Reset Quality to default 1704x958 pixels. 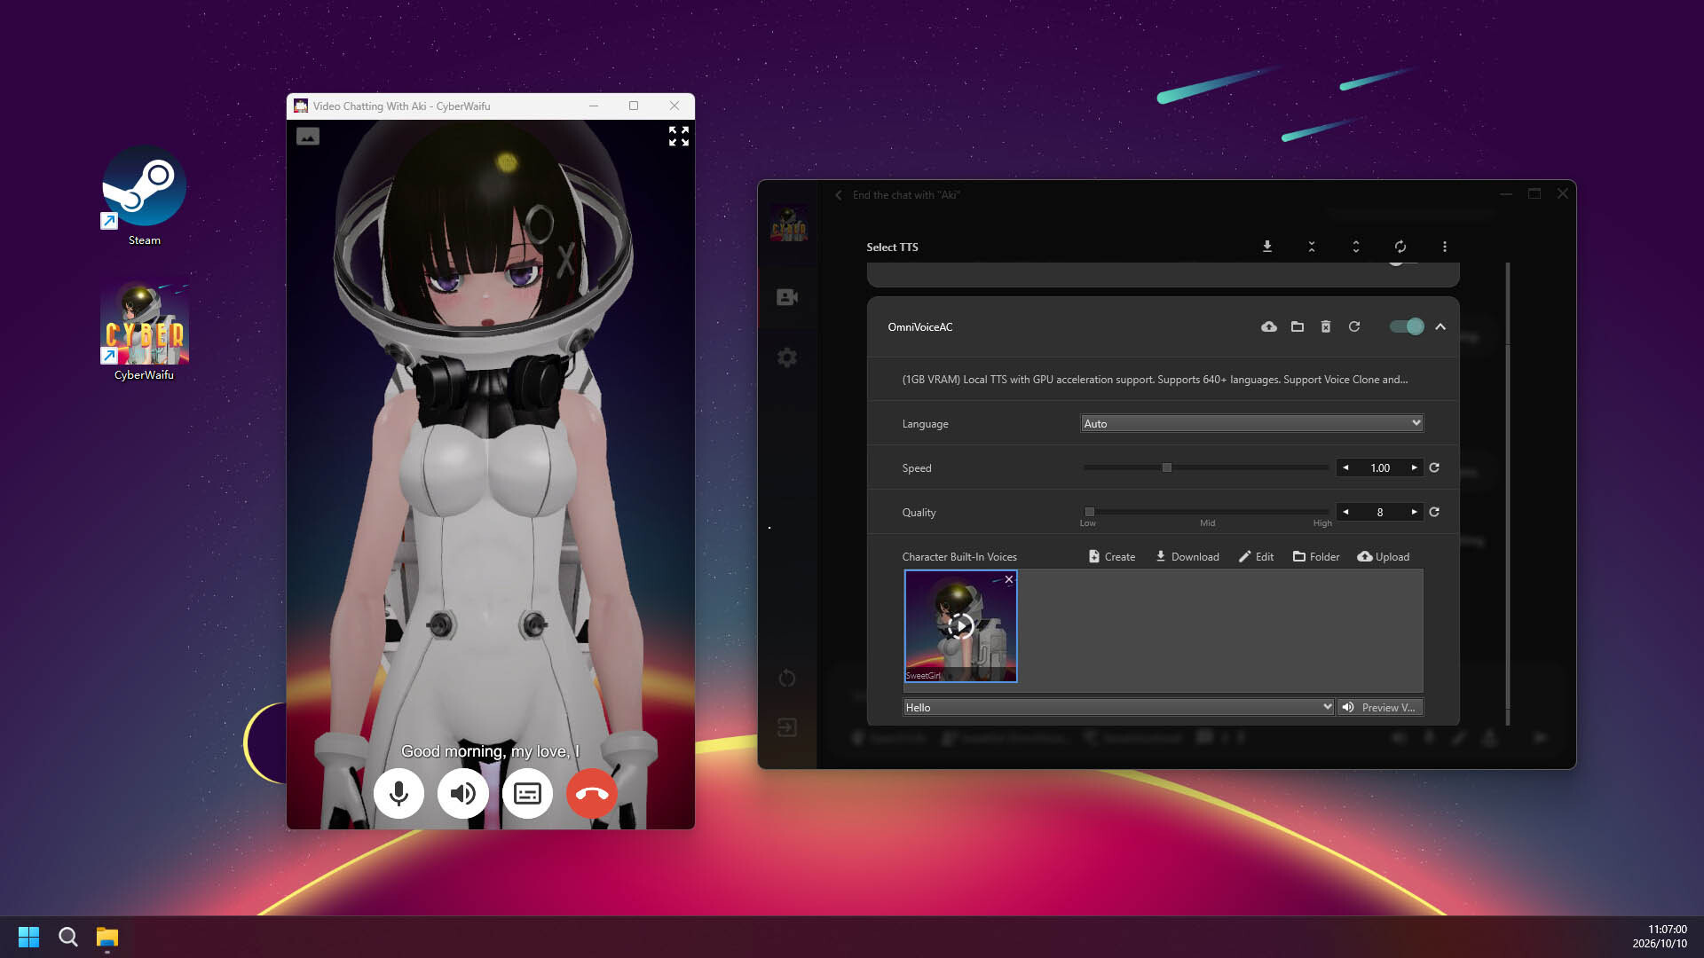[1434, 512]
